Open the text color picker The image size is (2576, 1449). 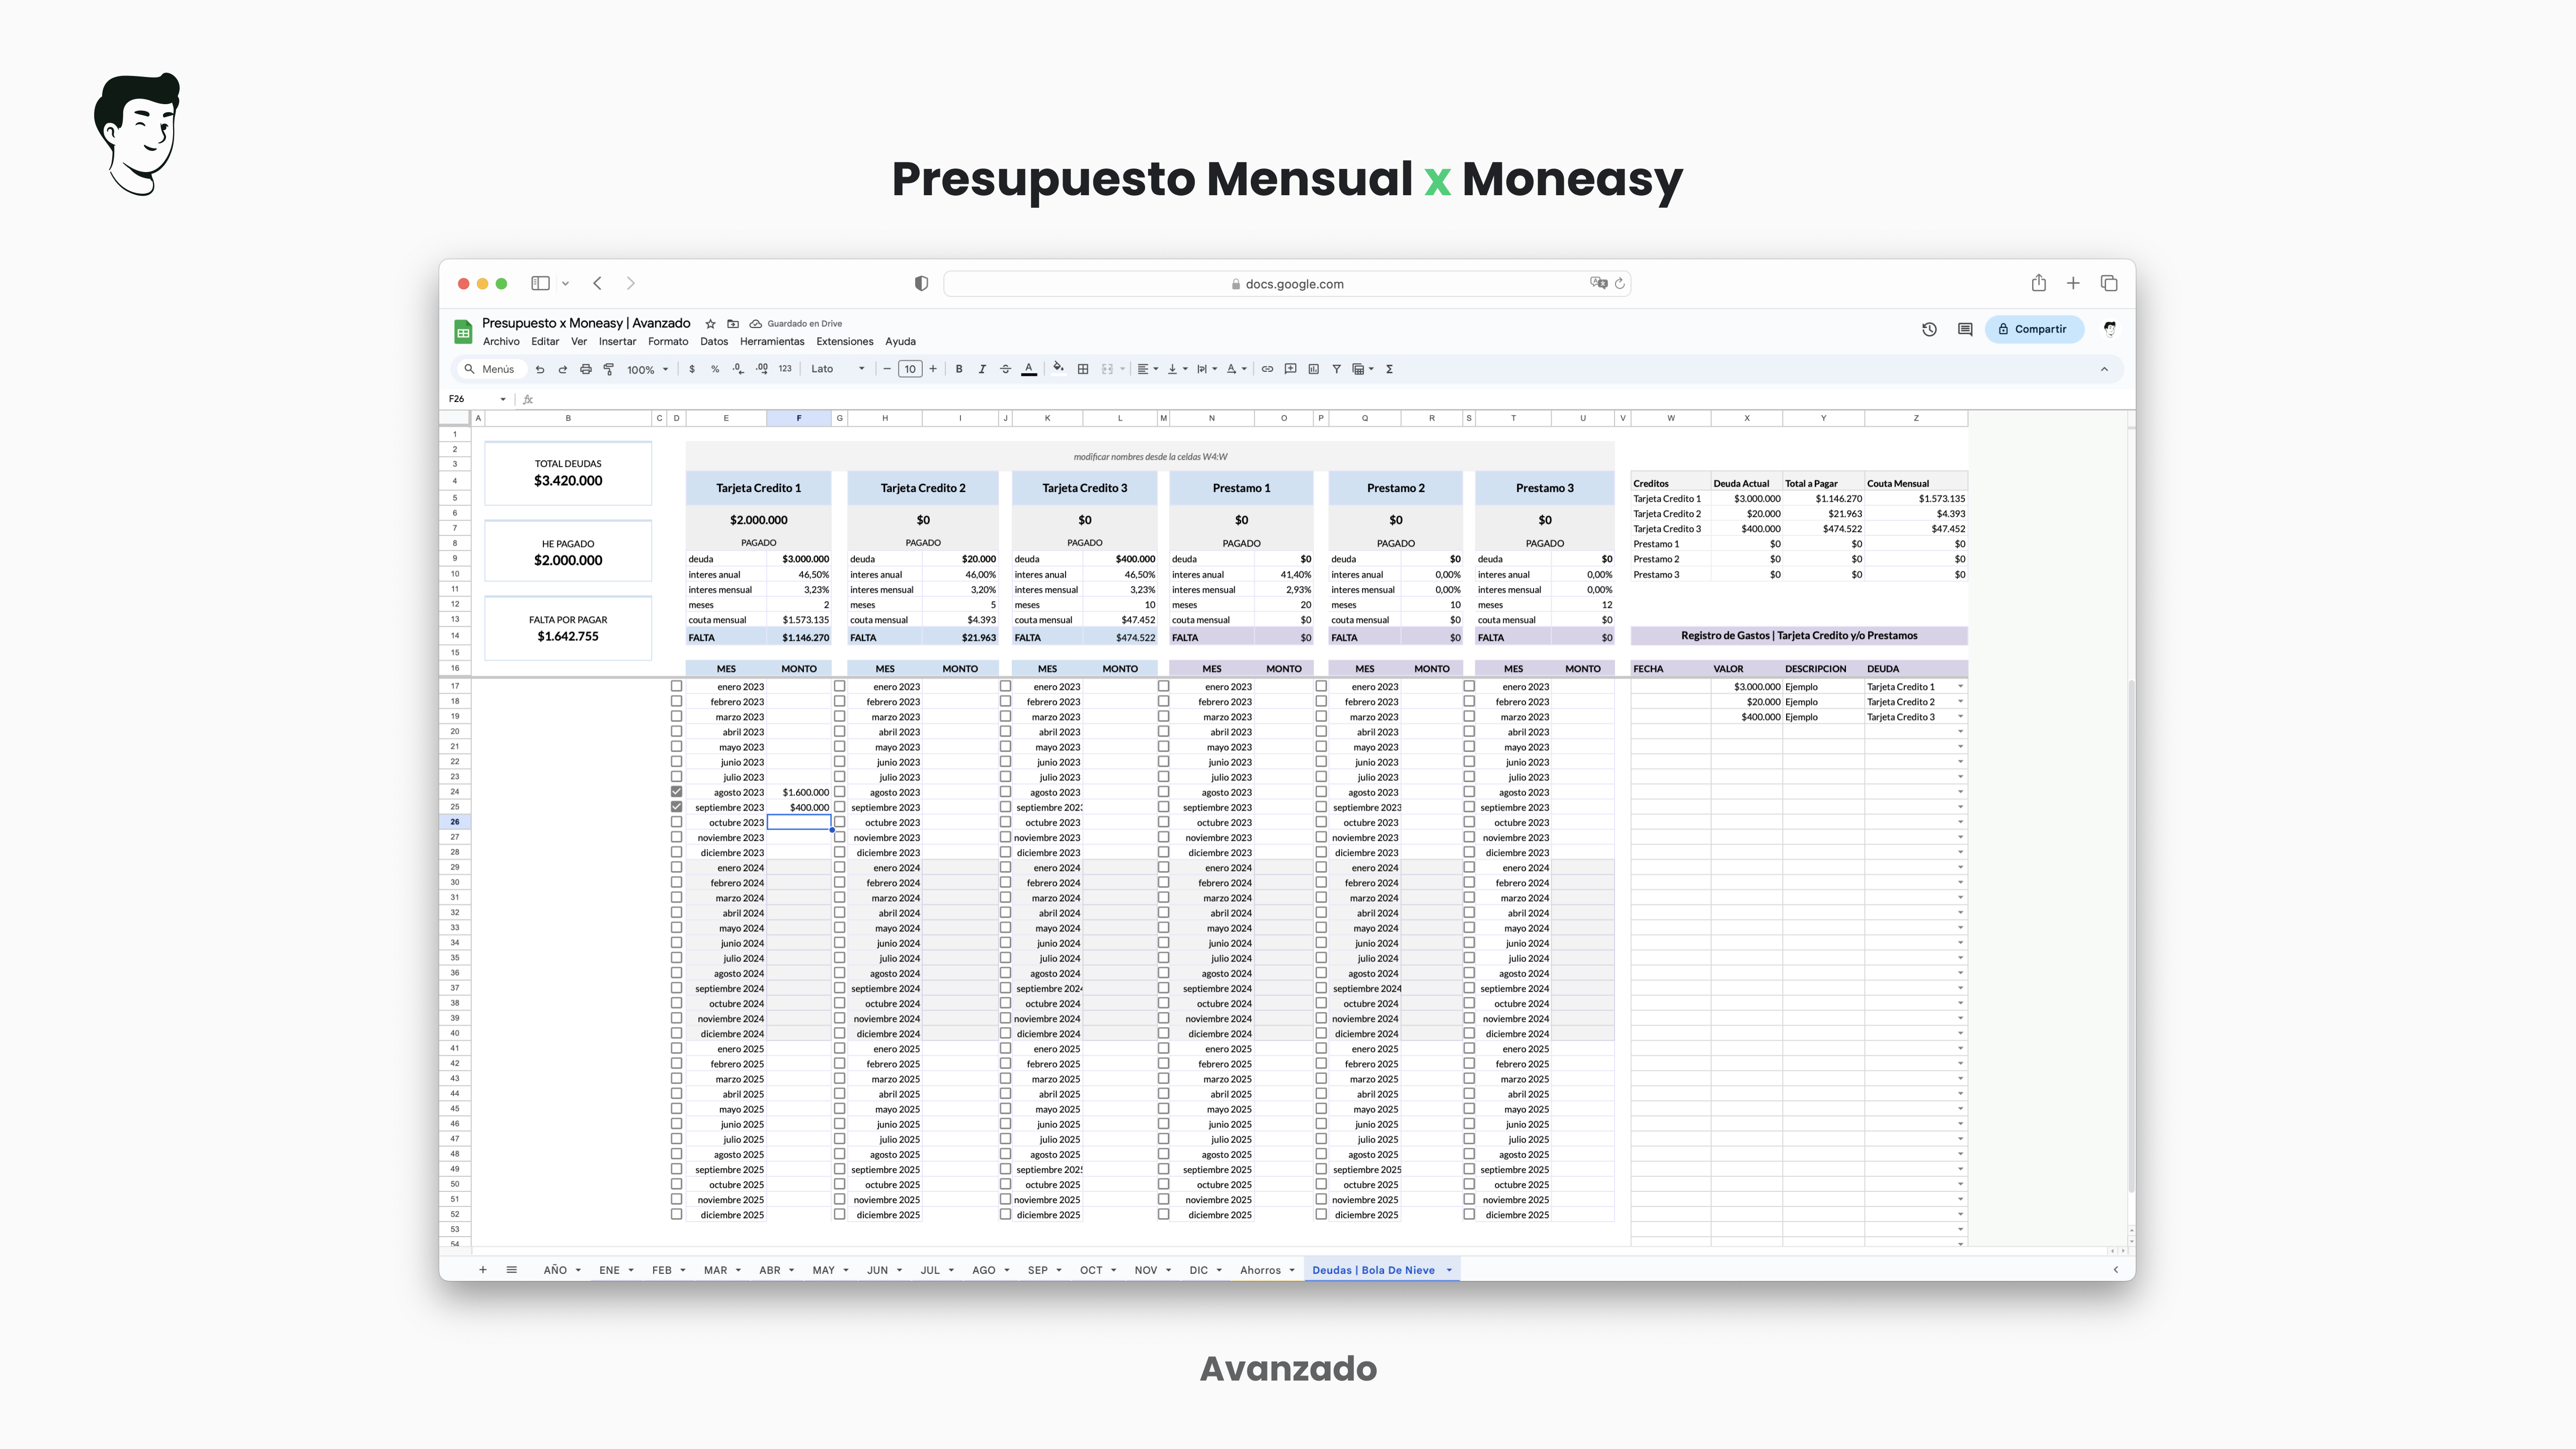click(x=1029, y=369)
